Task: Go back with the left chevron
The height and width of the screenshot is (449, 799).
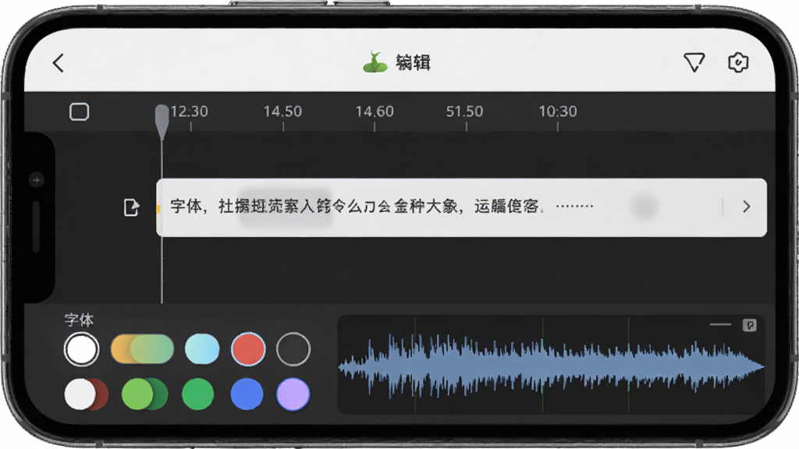Action: 58,63
